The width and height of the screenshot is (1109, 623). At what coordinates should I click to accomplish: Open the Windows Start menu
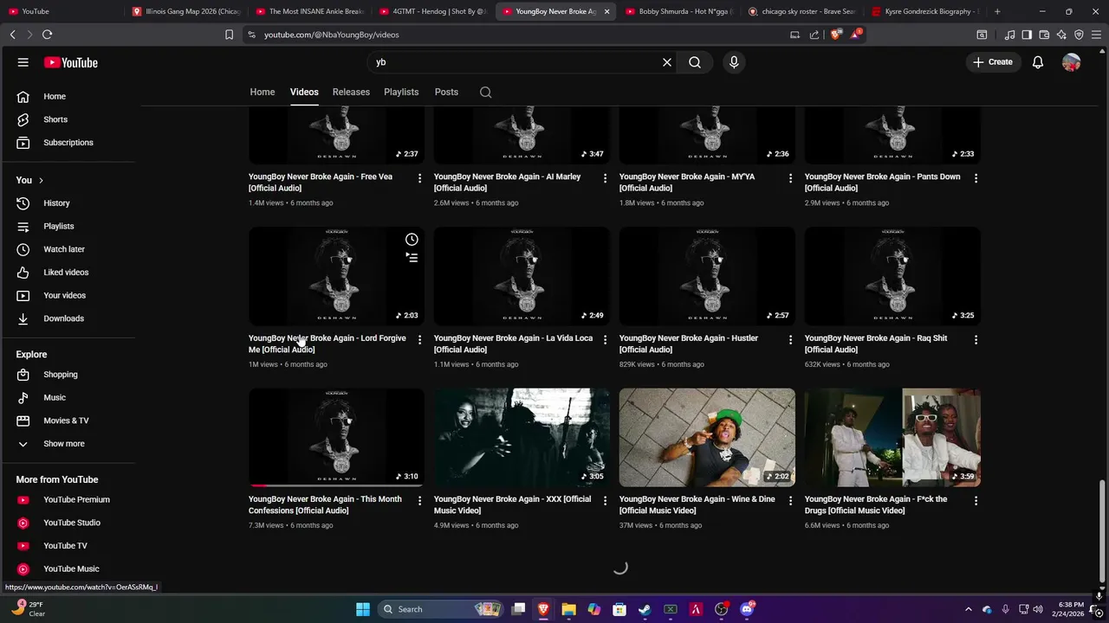363,609
